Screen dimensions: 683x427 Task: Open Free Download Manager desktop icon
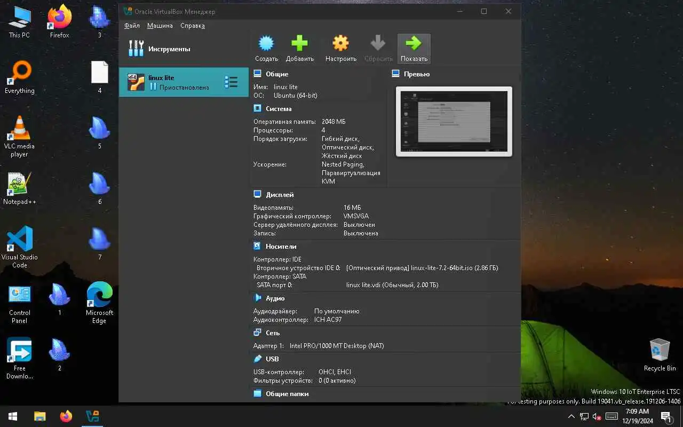click(19, 359)
